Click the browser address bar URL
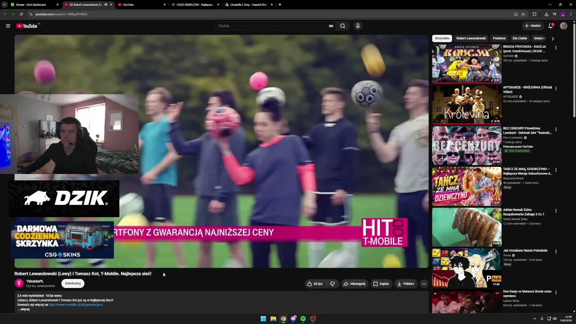Viewport: 576px width, 324px height. click(61, 14)
